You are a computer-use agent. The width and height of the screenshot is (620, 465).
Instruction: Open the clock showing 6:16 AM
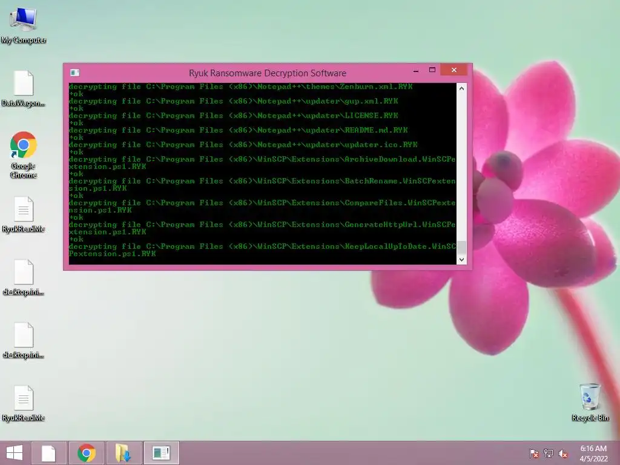(593, 449)
